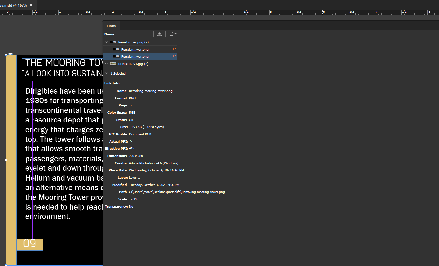Click the link warning triangle column icon
Image resolution: width=439 pixels, height=266 pixels.
click(159, 34)
